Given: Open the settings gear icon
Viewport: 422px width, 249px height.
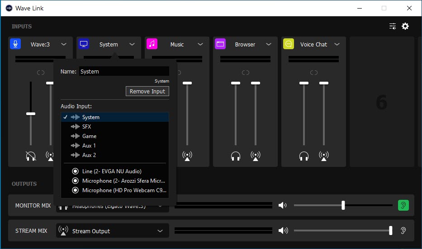Looking at the screenshot, I should 405,26.
